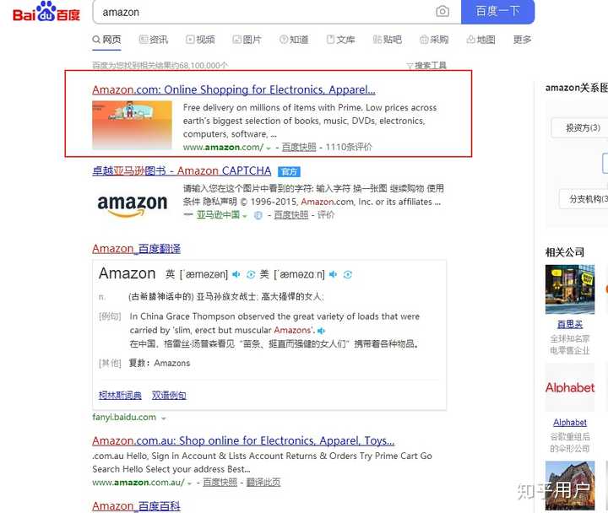Open camera image search icon
The image size is (608, 513).
442,12
